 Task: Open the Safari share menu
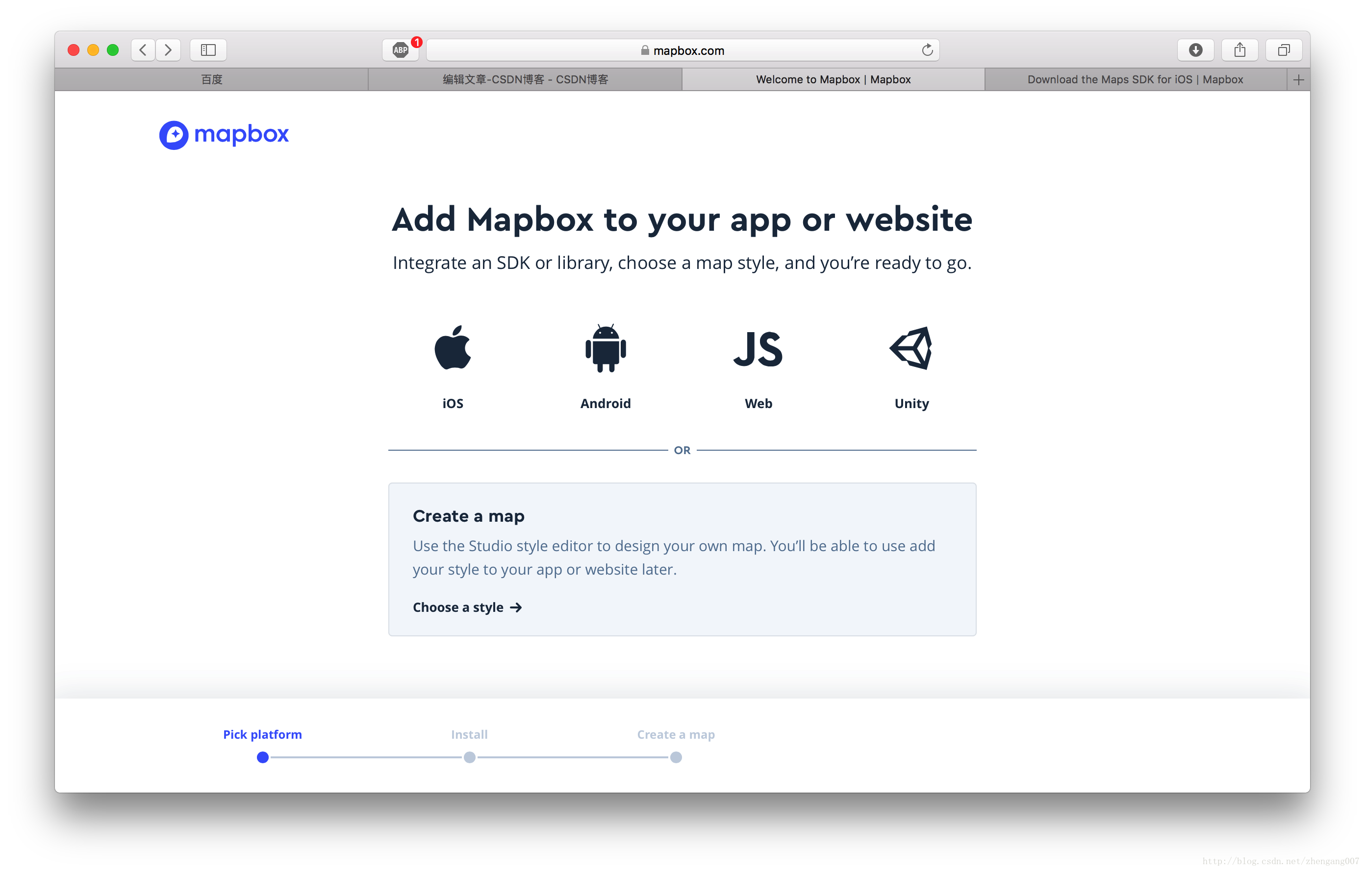1239,50
